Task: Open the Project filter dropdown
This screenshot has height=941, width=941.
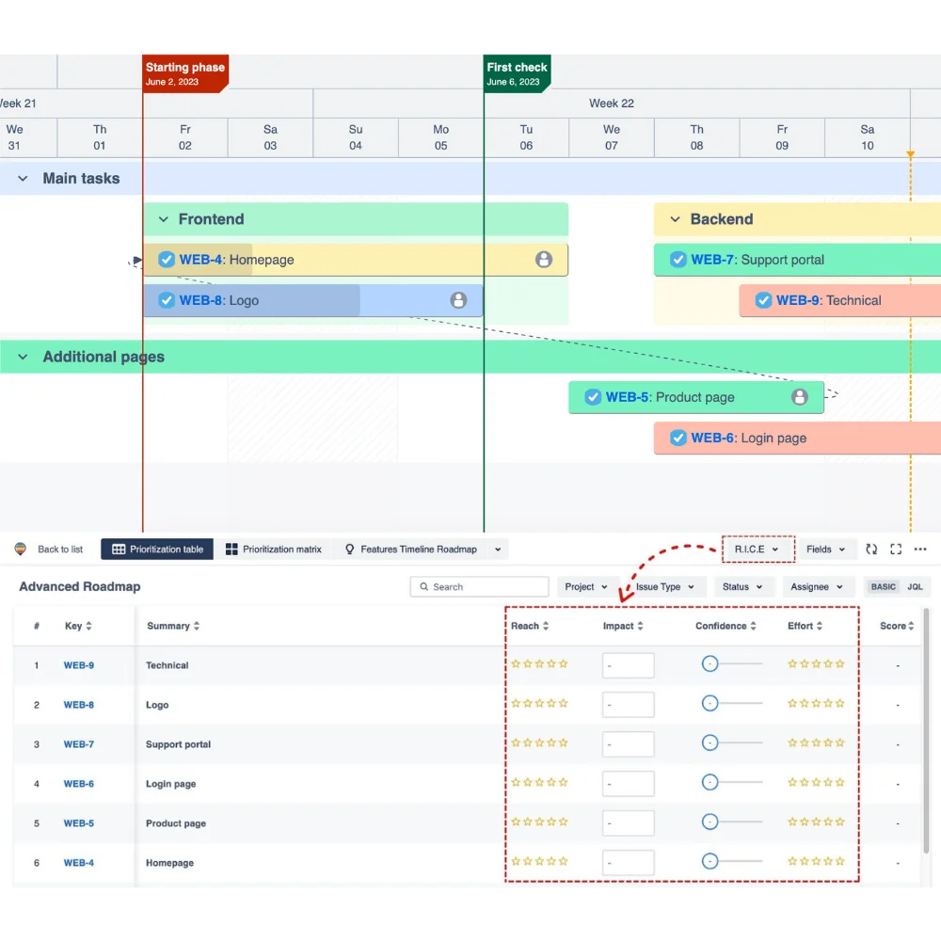Action: click(x=586, y=586)
